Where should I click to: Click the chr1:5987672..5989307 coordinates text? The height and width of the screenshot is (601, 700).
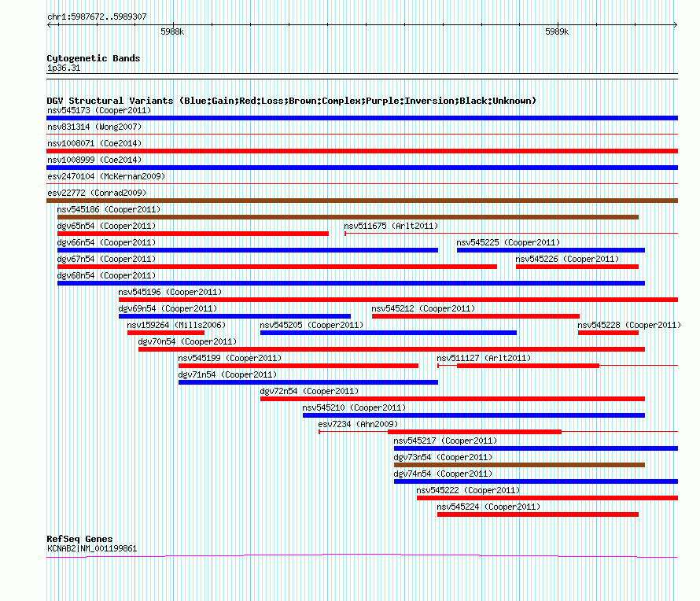pyautogui.click(x=97, y=17)
